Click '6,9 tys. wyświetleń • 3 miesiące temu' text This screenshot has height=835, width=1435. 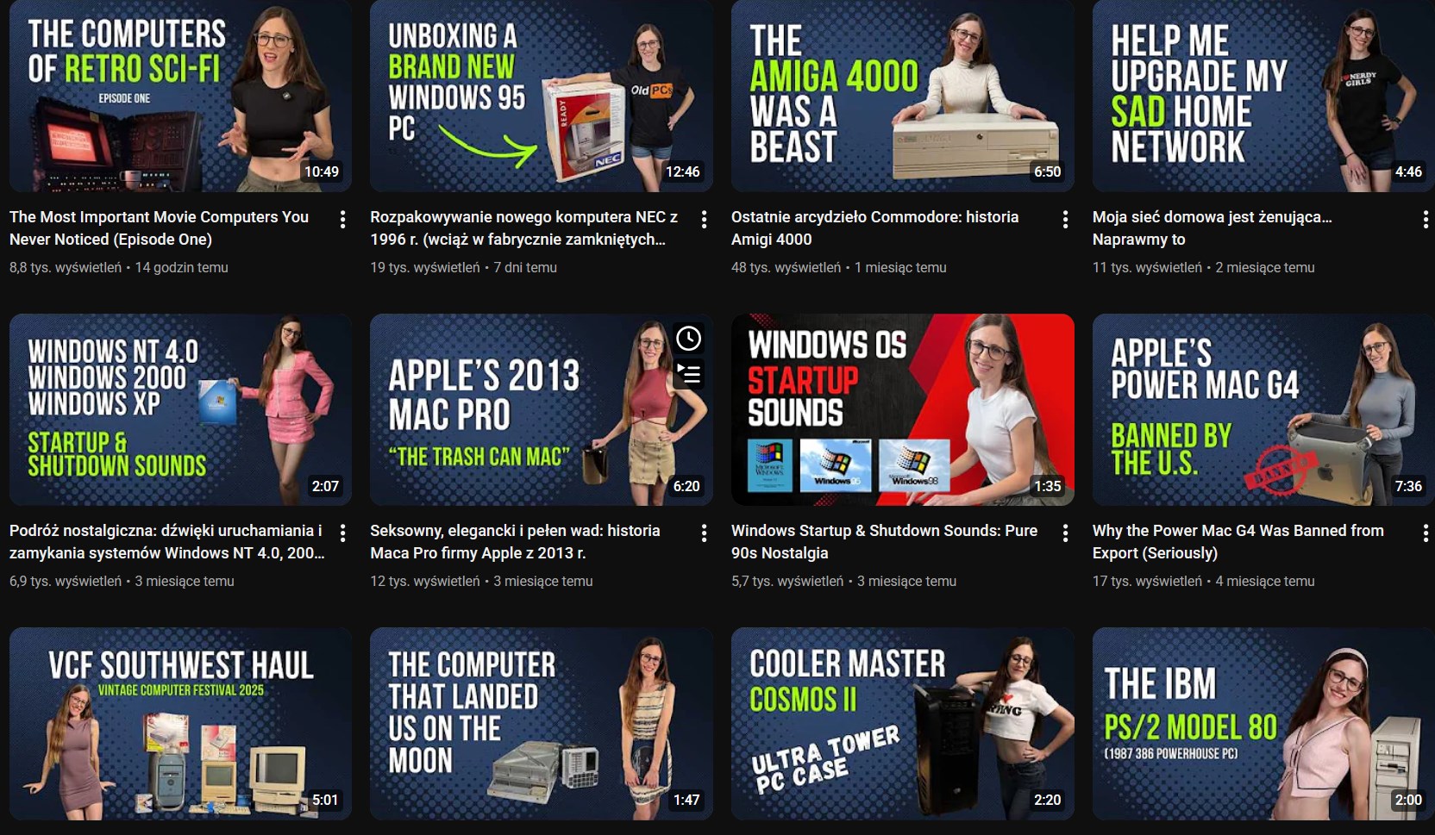coord(122,582)
